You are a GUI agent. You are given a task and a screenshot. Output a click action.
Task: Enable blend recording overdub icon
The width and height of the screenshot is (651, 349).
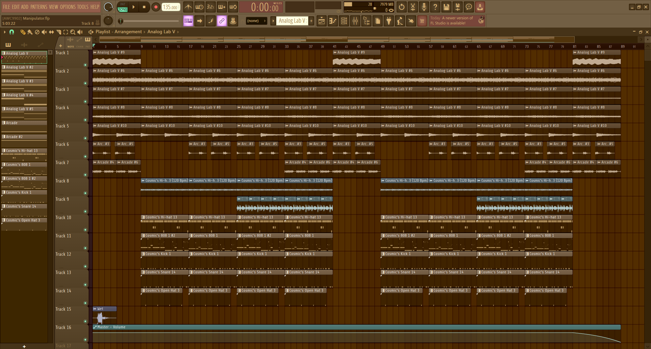coord(222,7)
